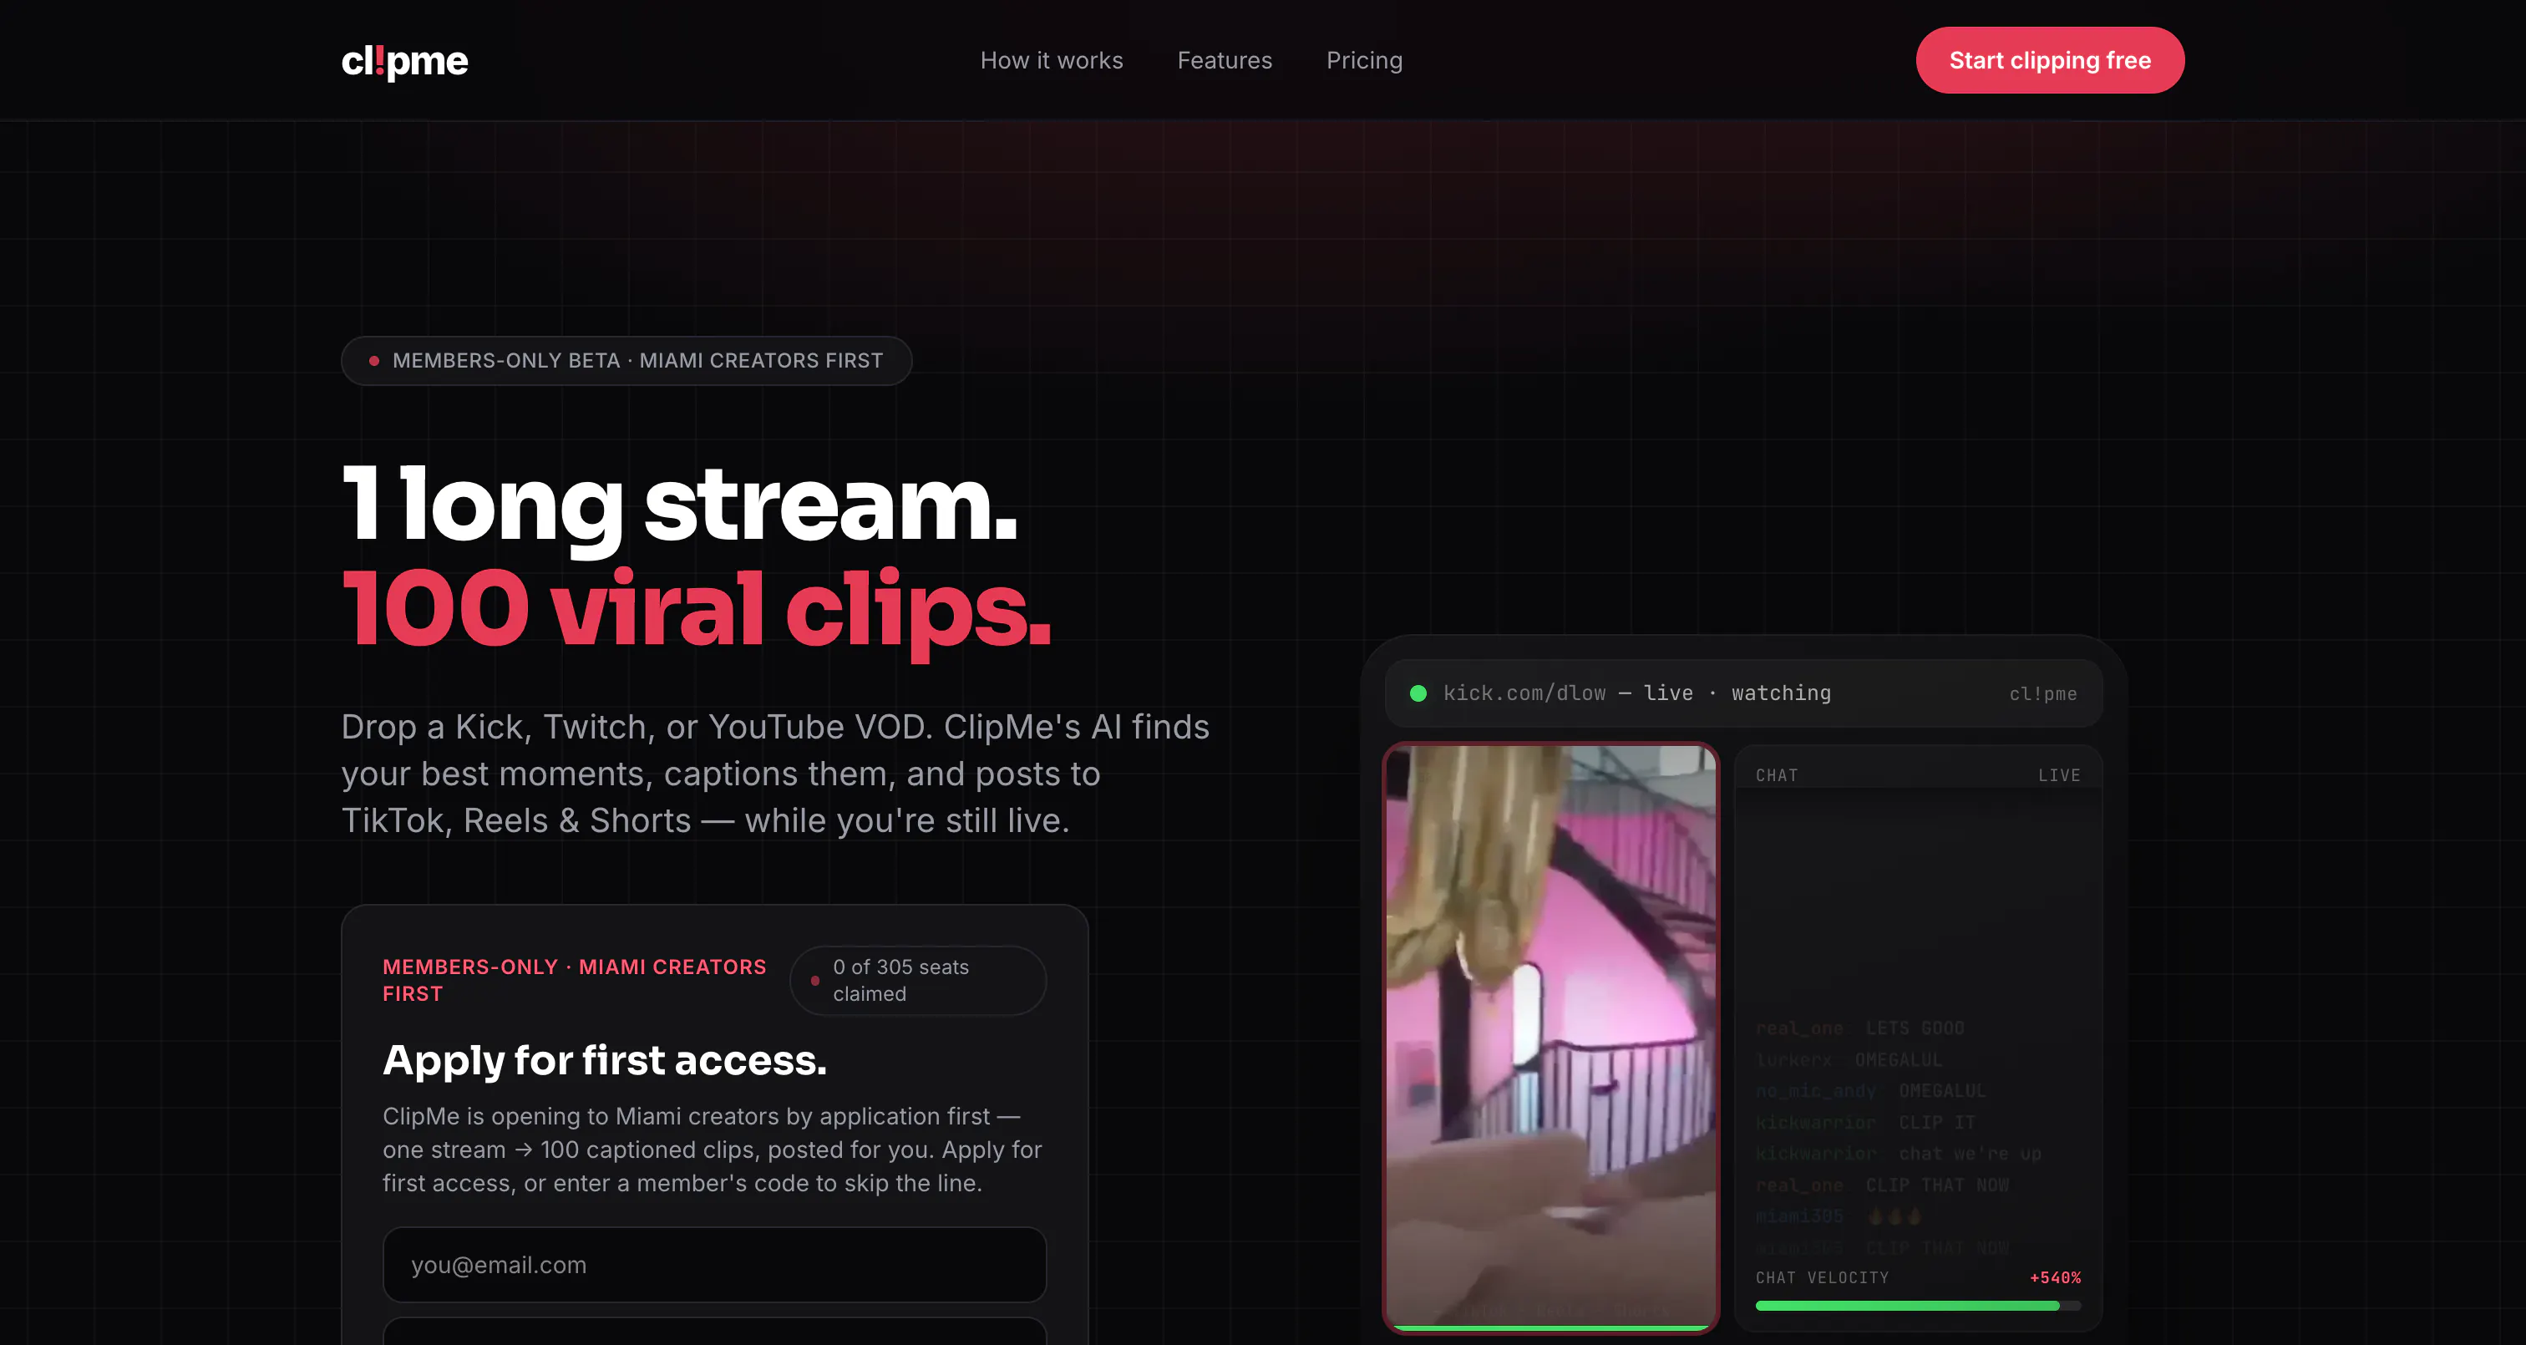Click chat message 'real_one CLIP THAT NOW'
2526x1345 pixels.
coord(1882,1185)
